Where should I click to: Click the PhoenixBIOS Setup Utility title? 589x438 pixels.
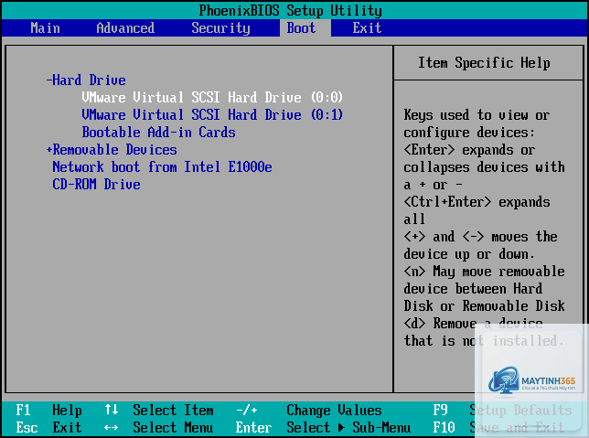[x=290, y=11]
